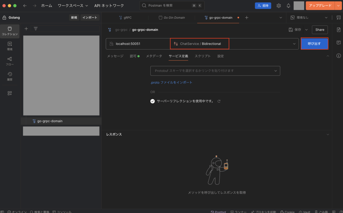Go forward with the right arrow
Image resolution: width=343 pixels, height=213 pixels.
point(35,6)
